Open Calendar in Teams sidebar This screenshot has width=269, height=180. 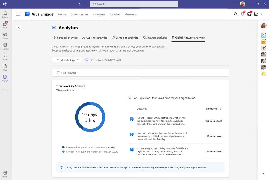pyautogui.click(x=5, y=46)
